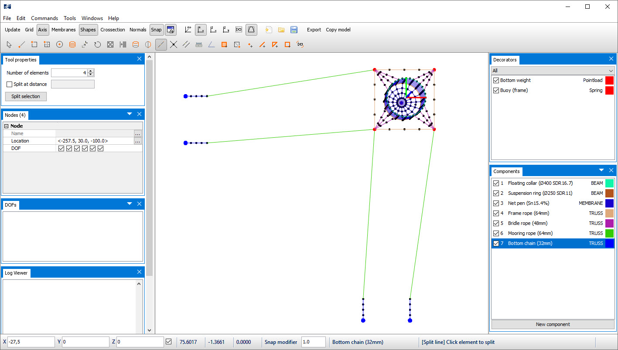
Task: Select the orange stacked cylinder tool
Action: click(72, 44)
